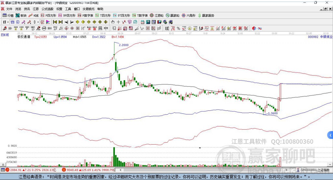Open the 板块 sector view
Screen dimensions: 333x180
[21, 16]
